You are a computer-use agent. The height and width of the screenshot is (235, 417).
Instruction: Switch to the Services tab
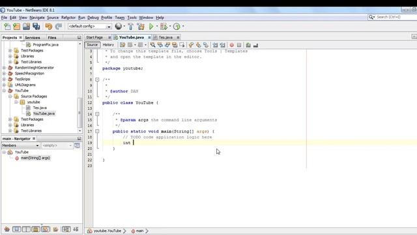33,38
